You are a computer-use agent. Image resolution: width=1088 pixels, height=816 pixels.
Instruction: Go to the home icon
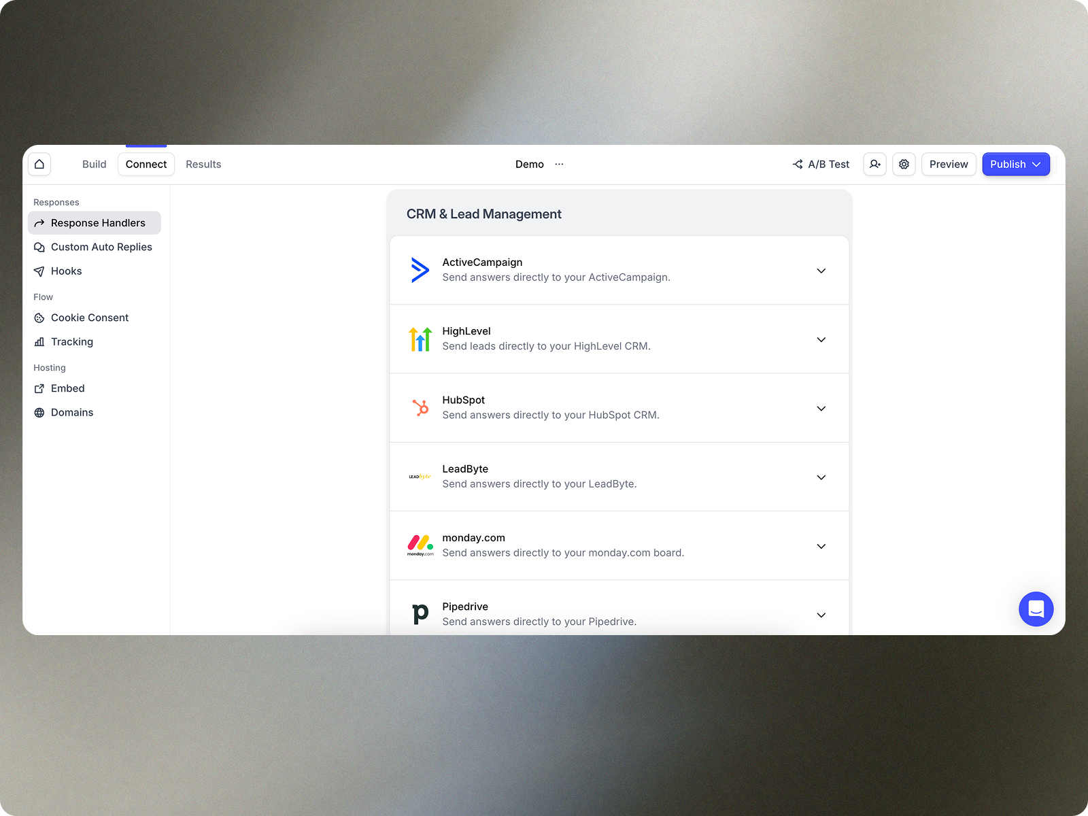(39, 164)
